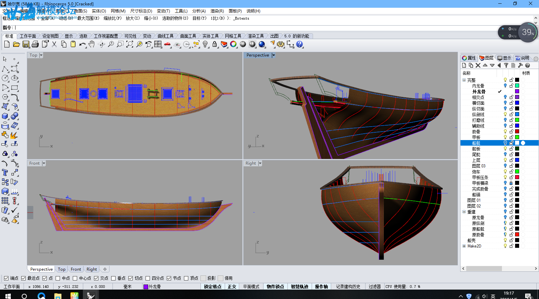
Task: Open the Right viewport dropdown arrow
Action: pyautogui.click(x=260, y=163)
